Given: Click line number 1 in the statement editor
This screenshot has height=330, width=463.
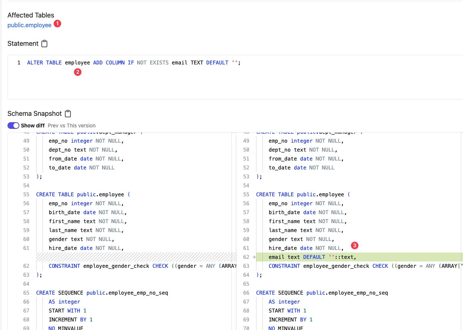Looking at the screenshot, I should point(19,63).
